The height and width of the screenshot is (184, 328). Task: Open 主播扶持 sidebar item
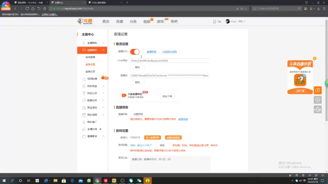92,129
